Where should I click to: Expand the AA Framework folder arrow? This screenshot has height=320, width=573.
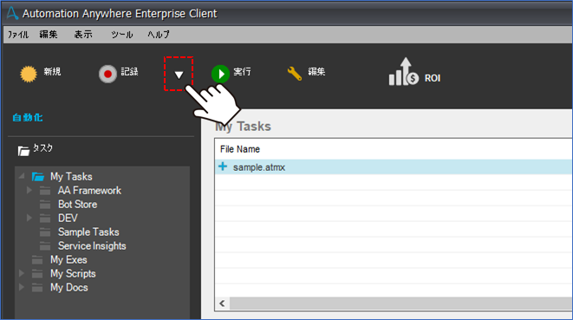(x=29, y=190)
